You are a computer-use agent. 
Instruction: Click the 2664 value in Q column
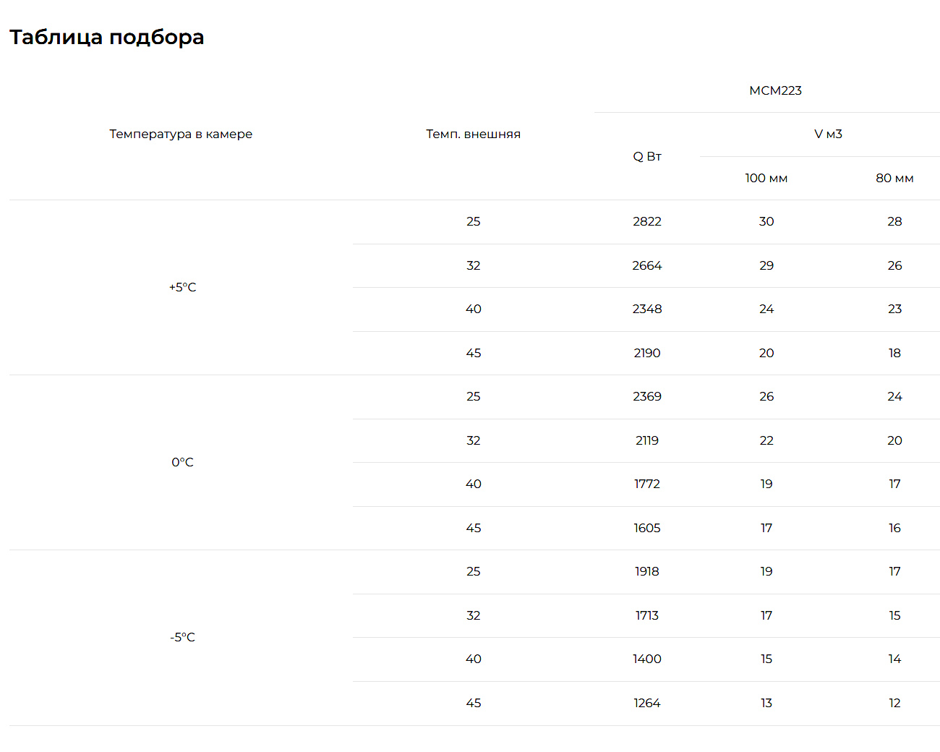(647, 265)
